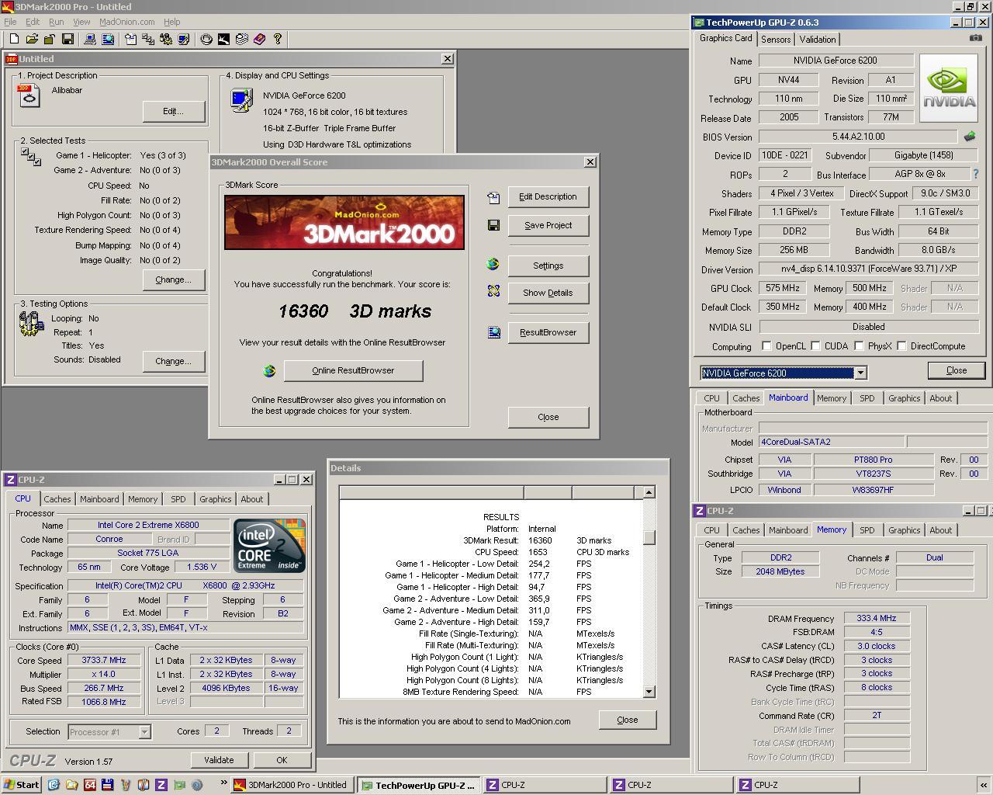Switch to the GPU-Z Sensors tab
The height and width of the screenshot is (795, 993).
(776, 40)
